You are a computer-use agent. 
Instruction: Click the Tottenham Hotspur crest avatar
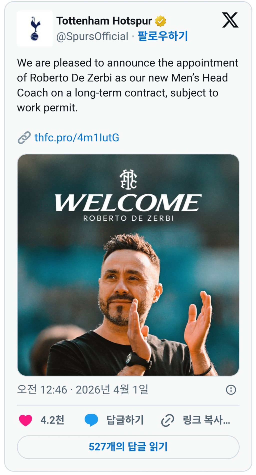[35, 28]
